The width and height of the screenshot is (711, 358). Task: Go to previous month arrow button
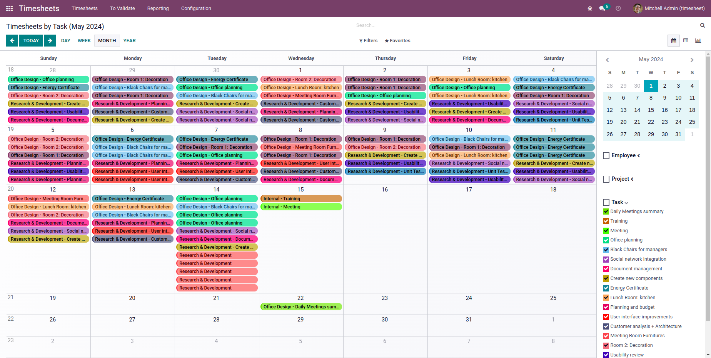(12, 41)
